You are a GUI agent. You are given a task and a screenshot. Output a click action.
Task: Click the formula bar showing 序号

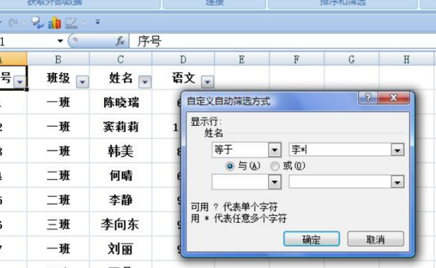pos(282,42)
